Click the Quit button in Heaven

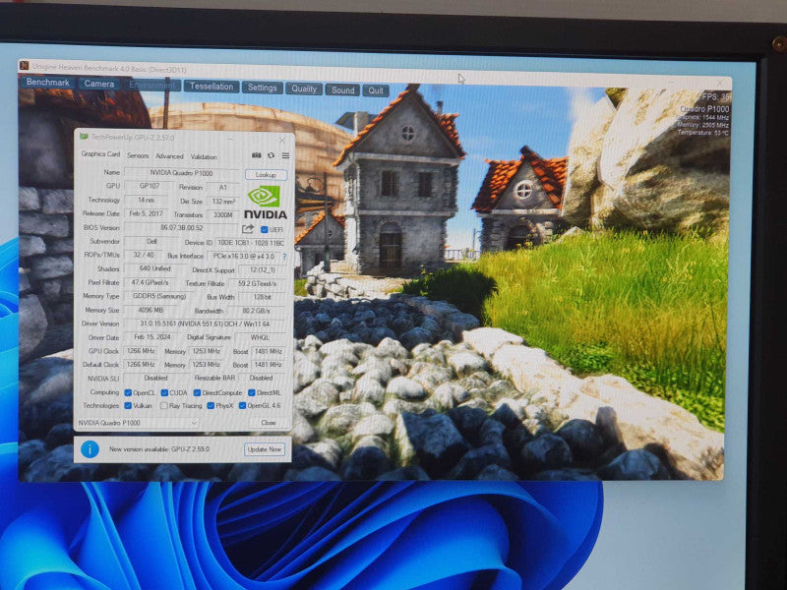[376, 90]
